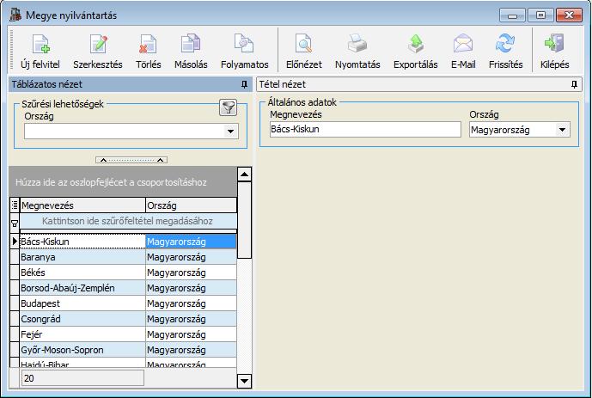
Task: Maximize the Megye nyilvántartás window
Action: [x=540, y=15]
